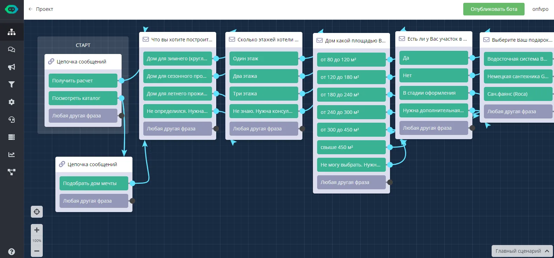
Task: Click the green bot logo
Action: [x=12, y=9]
